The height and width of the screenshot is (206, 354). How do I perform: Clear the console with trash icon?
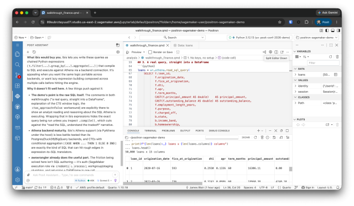point(262,138)
